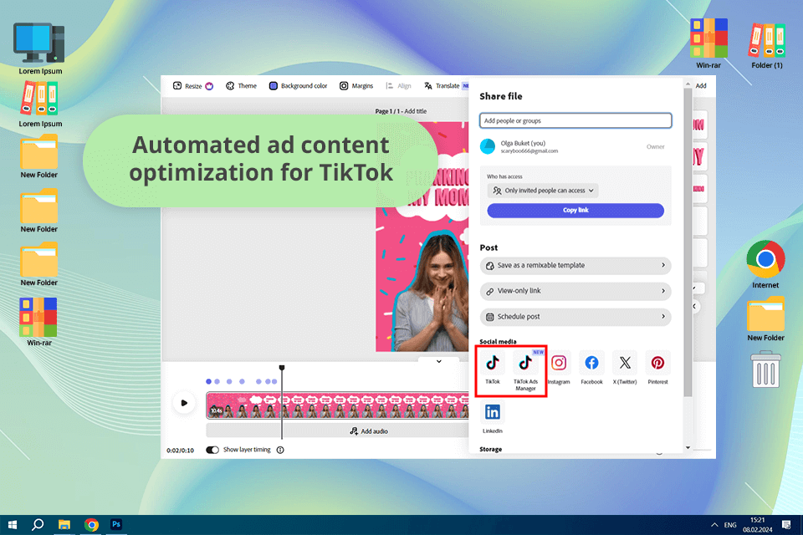Share to TikTok from Social media
803x535 pixels.
(x=492, y=368)
